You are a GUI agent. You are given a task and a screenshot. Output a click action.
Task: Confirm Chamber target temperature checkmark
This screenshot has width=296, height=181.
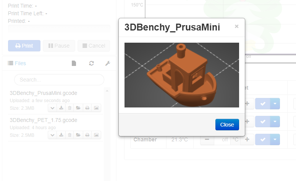pos(263,139)
